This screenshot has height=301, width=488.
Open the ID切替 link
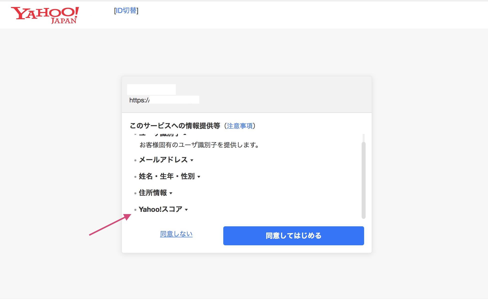tap(126, 10)
